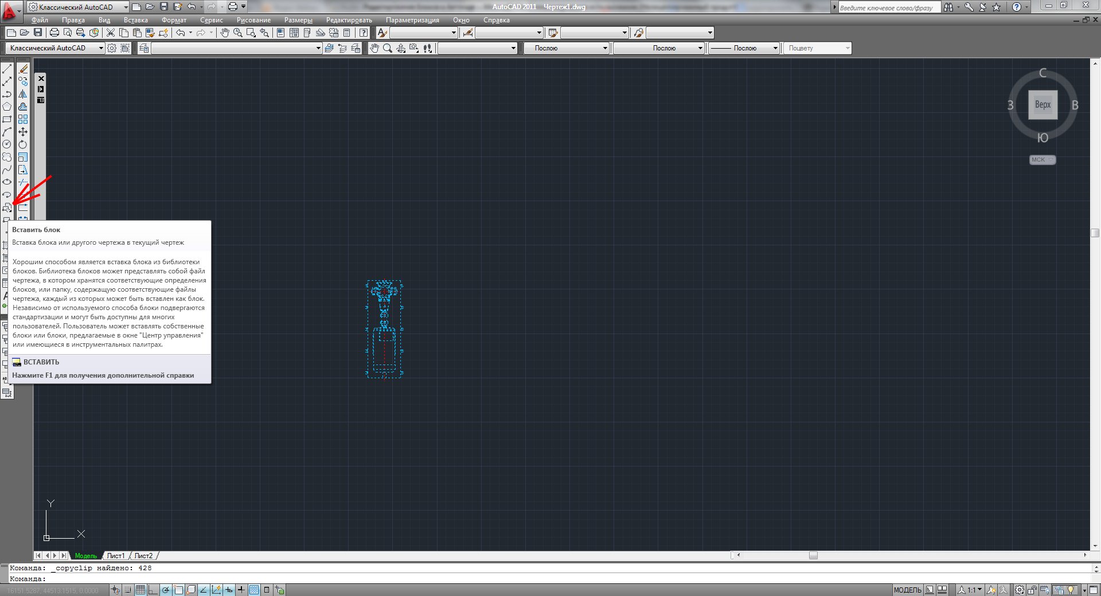The image size is (1101, 596).
Task: Open the Properties palette icon
Action: (x=280, y=33)
